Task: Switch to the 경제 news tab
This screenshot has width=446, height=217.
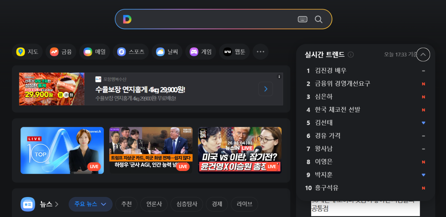Action: (x=217, y=204)
